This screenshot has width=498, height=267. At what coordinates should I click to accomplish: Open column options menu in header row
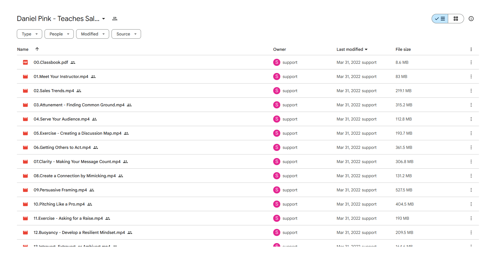[x=471, y=49]
